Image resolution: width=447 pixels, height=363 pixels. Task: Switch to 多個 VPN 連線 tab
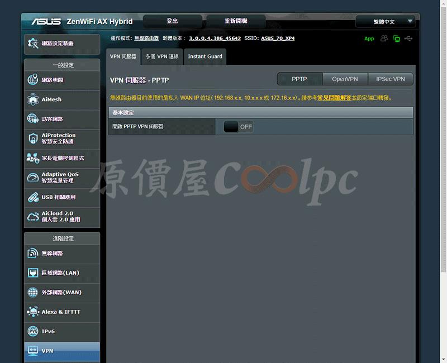pos(162,56)
